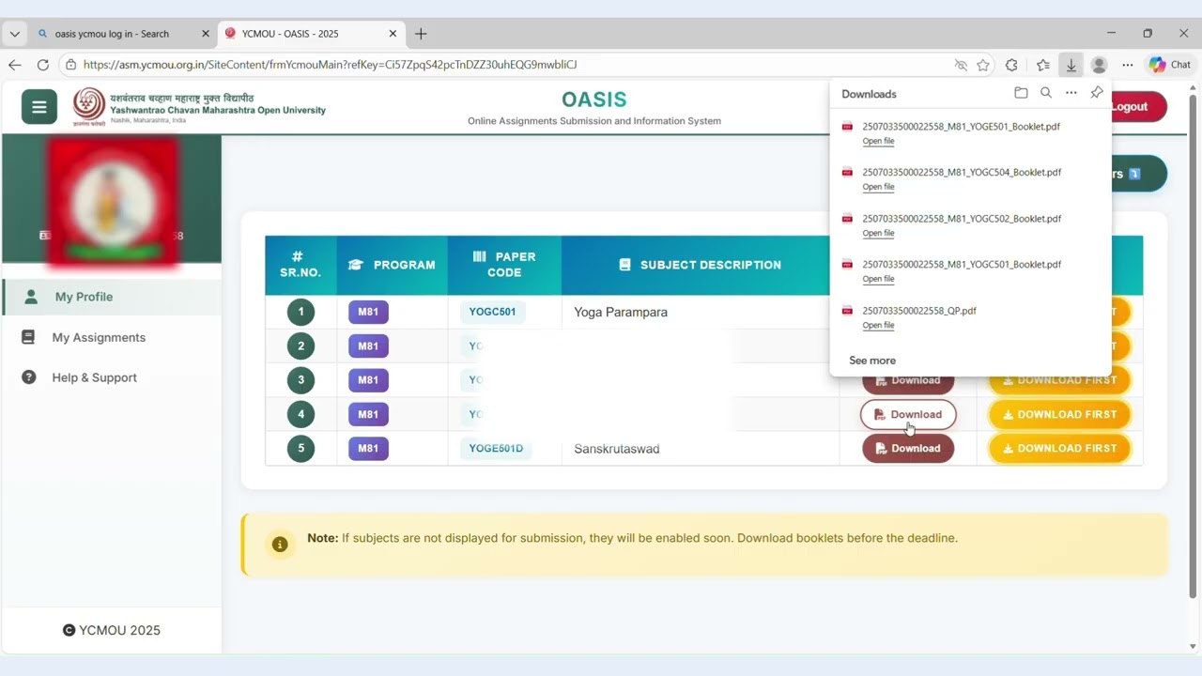Click DOWNLOAD FIRST button in row 4
This screenshot has height=676, width=1202.
[1059, 414]
